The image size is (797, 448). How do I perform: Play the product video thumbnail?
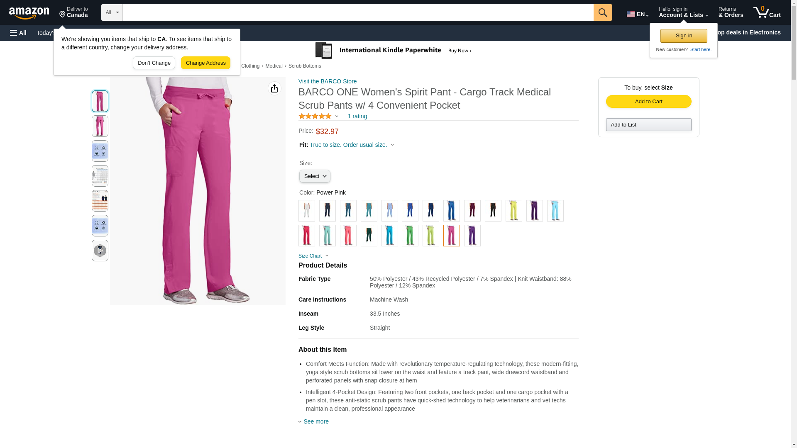coord(100,251)
